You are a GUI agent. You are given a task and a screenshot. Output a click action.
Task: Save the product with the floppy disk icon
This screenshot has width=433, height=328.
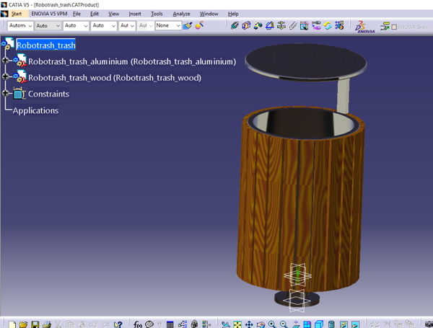35,324
